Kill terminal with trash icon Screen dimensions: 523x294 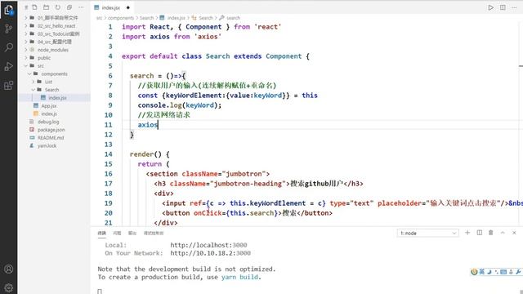490,233
